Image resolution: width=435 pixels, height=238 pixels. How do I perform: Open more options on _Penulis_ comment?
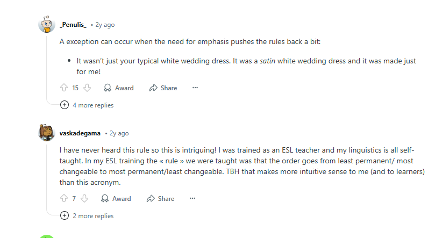[195, 88]
